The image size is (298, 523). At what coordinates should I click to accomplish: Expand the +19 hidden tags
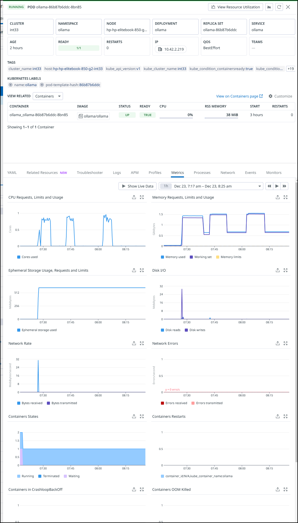coord(291,69)
